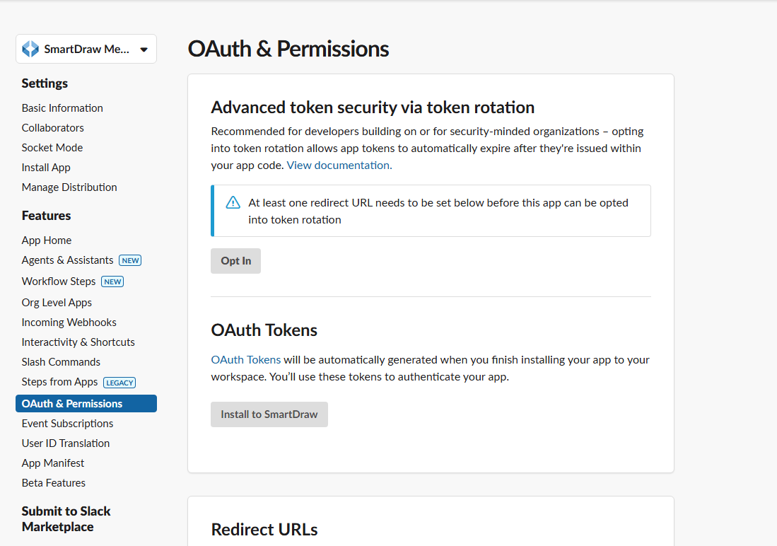777x546 pixels.
Task: Click the blue alert icon in the warning notice
Action: click(233, 202)
